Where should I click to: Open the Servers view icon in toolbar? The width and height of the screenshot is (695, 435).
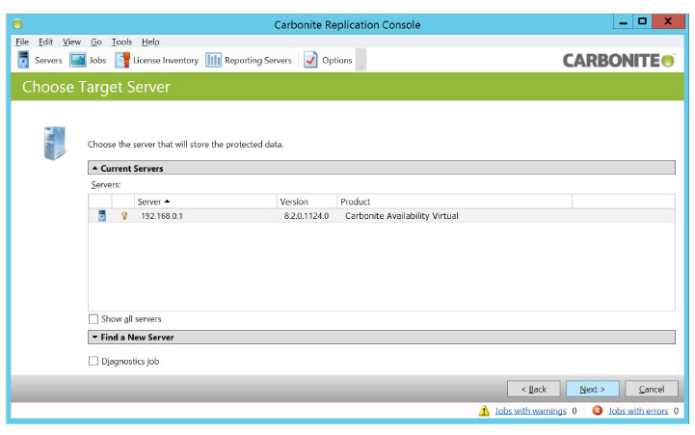tap(23, 60)
